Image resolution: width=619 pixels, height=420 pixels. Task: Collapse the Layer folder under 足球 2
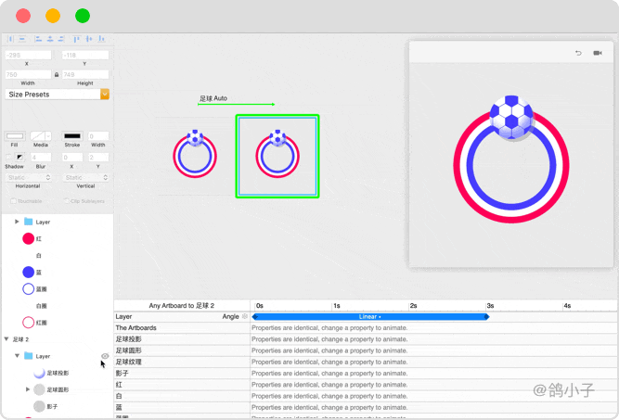click(x=17, y=356)
